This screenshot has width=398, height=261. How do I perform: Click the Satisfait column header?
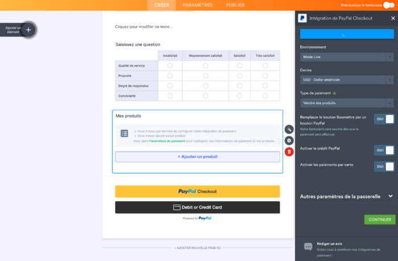239,56
